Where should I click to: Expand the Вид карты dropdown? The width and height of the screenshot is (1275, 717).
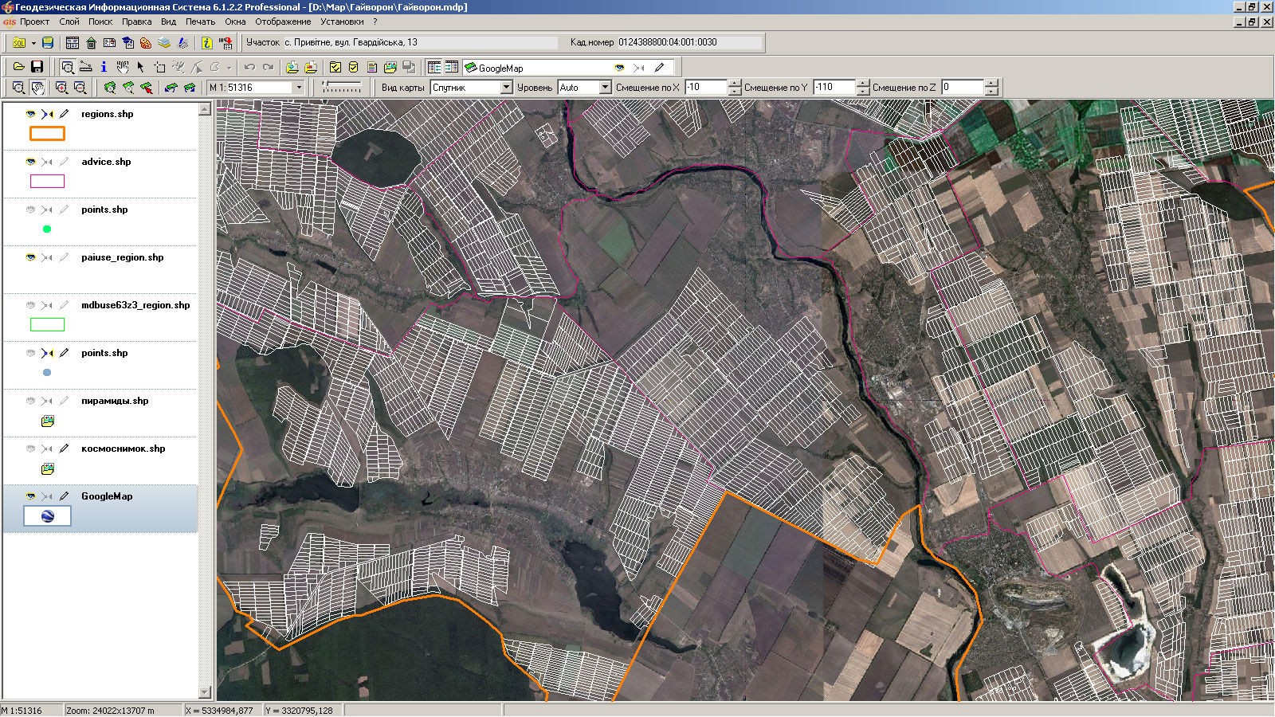(x=506, y=88)
